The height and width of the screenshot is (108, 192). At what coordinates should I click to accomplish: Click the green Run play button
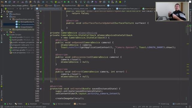(65, 2)
